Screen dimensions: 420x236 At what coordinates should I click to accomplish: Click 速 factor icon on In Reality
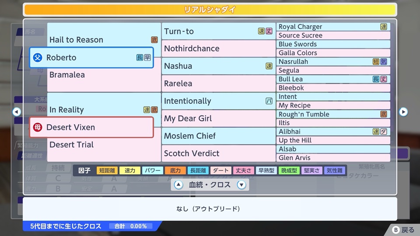click(x=147, y=110)
